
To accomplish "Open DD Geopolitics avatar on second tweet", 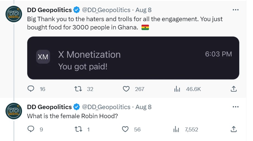I will (14, 111).
